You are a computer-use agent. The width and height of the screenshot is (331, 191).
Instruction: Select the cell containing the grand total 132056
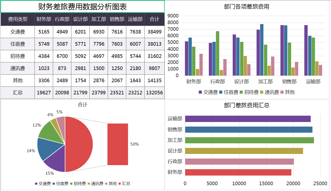click(x=154, y=93)
